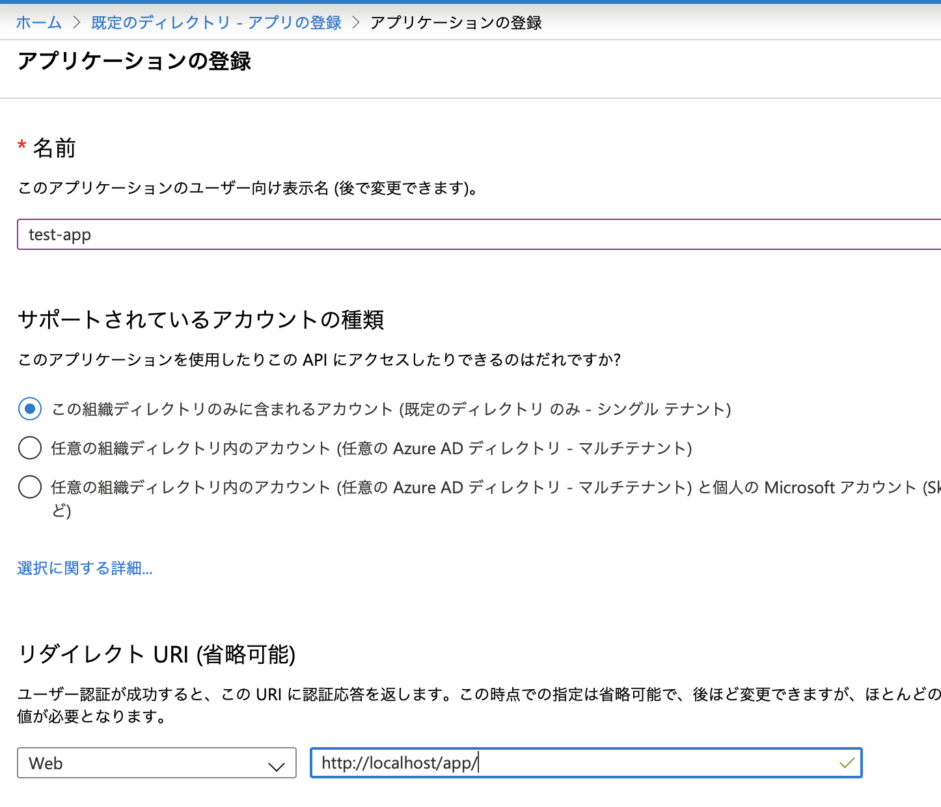This screenshot has height=807, width=941.
Task: Click 選択に関する詳細 help link
Action: (84, 568)
